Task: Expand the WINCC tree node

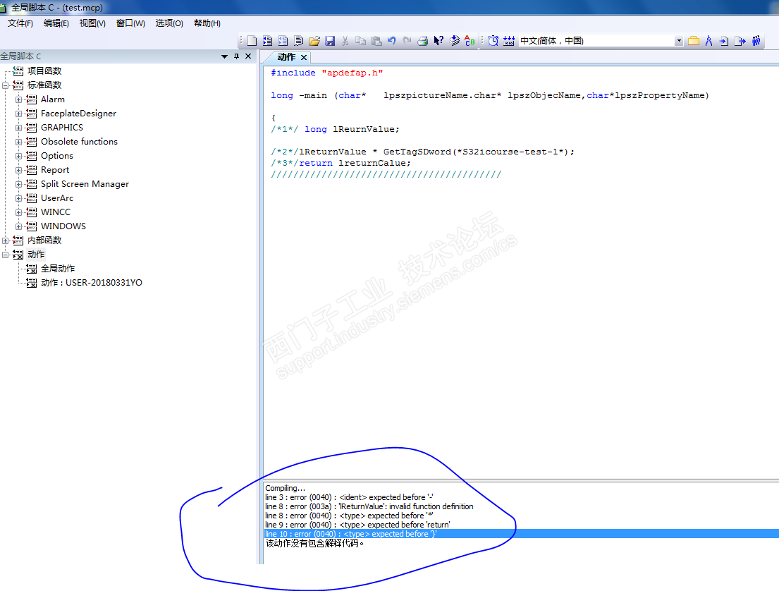Action: point(18,212)
